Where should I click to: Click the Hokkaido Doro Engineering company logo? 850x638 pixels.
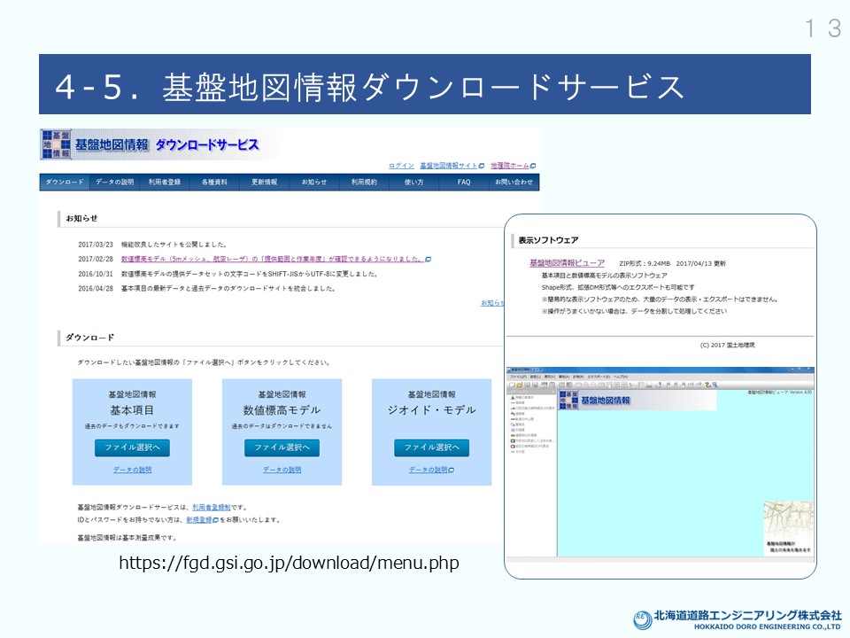coord(642,620)
